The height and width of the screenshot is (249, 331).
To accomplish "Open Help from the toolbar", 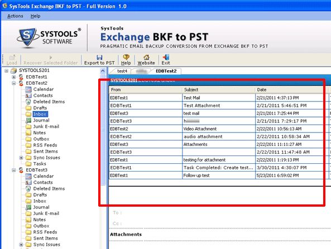I will [x=126, y=60].
